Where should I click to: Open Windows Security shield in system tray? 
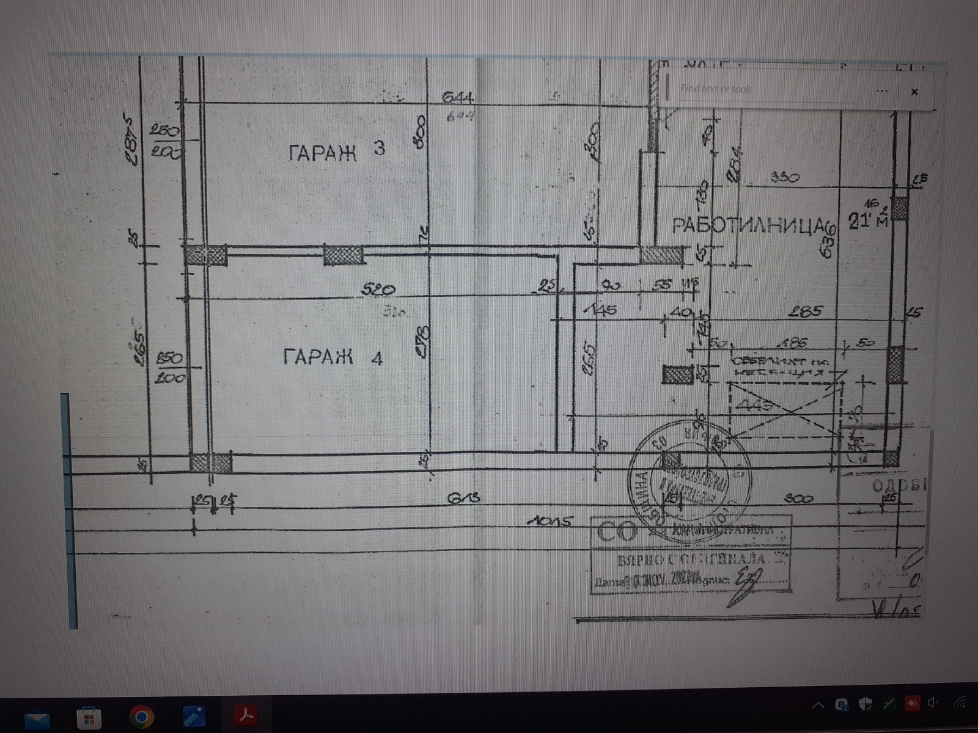866,704
